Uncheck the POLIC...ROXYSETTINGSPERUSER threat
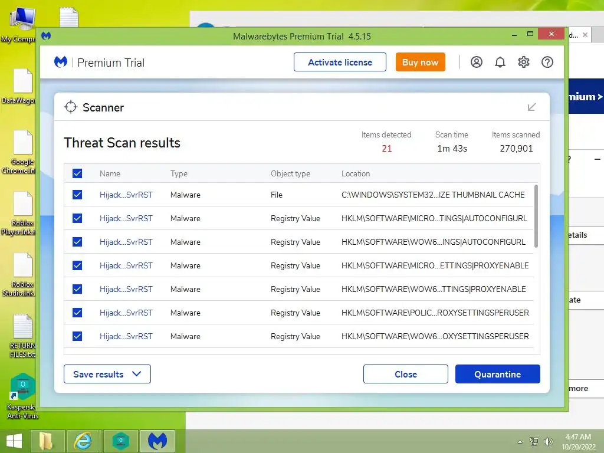Image resolution: width=604 pixels, height=453 pixels. click(x=77, y=313)
